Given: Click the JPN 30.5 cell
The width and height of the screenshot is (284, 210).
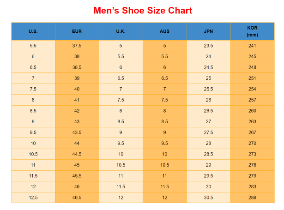Looking at the screenshot, I should tap(208, 198).
